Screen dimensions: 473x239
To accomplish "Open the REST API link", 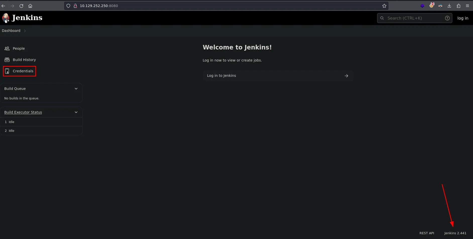I will click(x=427, y=233).
